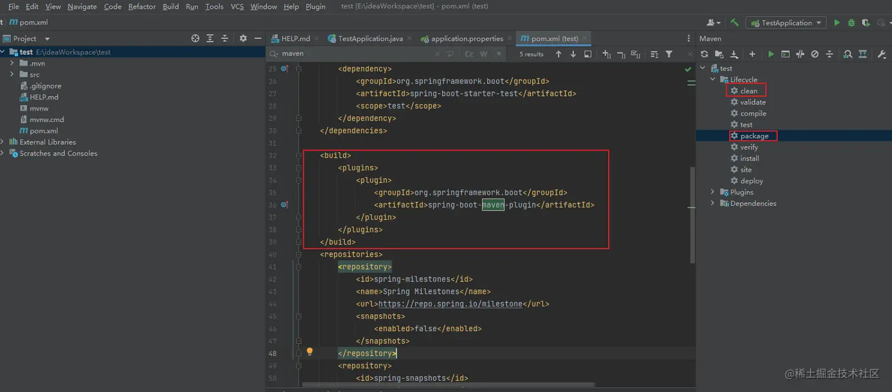Reload all Maven projects
This screenshot has width=892, height=392.
704,54
